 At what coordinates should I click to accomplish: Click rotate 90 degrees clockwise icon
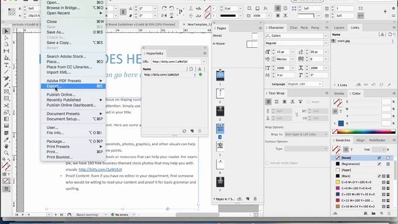click(x=164, y=9)
